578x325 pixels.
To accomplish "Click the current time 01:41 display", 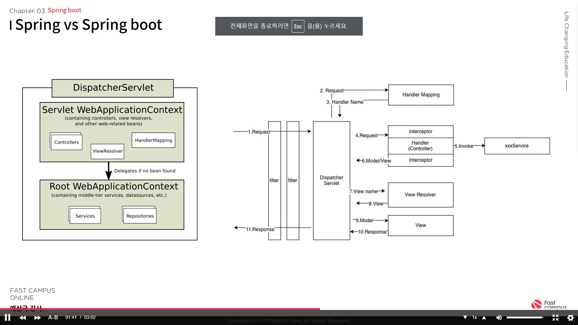I will [71, 317].
